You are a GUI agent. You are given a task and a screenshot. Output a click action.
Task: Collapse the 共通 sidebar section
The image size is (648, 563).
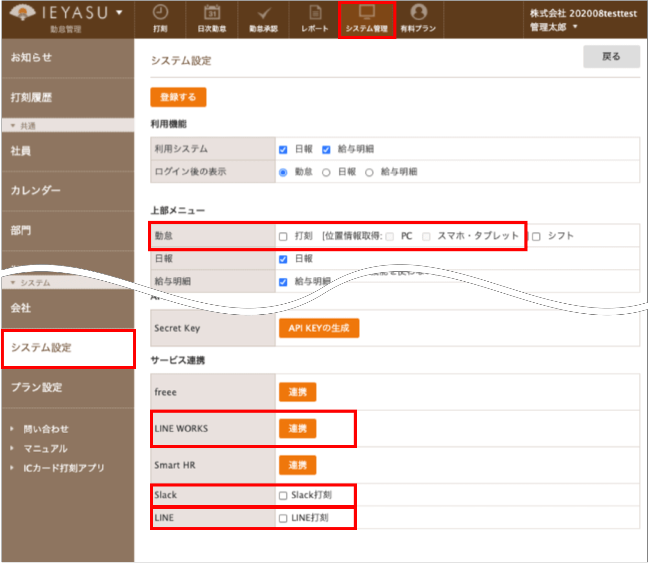point(13,125)
